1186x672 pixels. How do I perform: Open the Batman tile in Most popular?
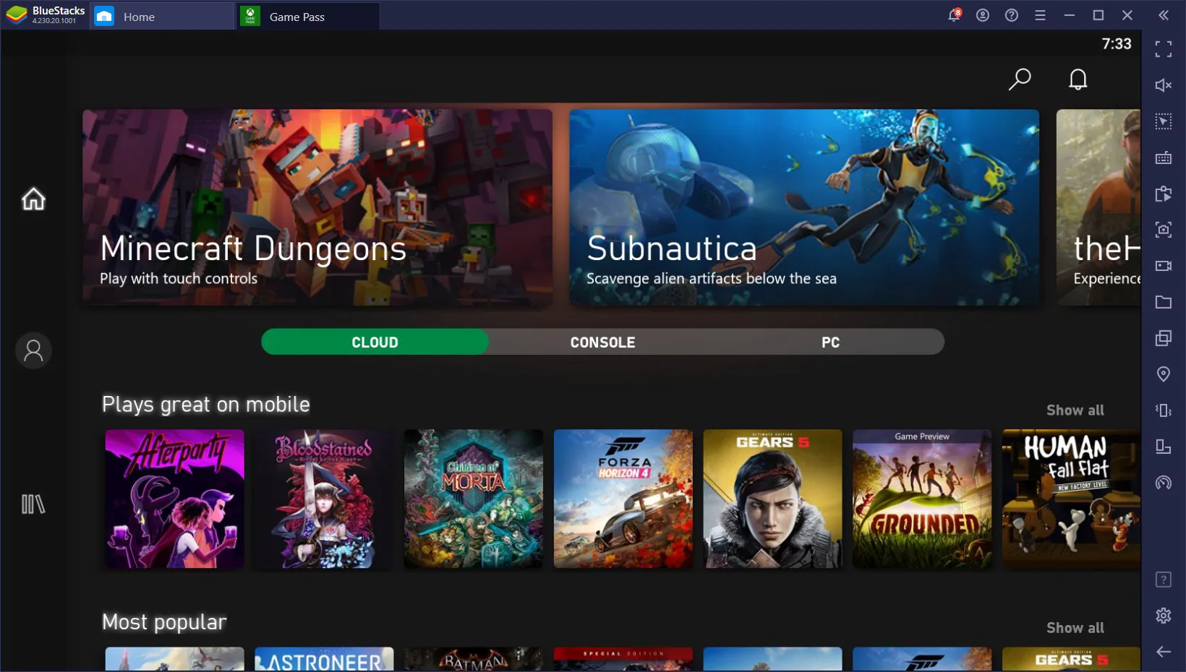(x=474, y=659)
